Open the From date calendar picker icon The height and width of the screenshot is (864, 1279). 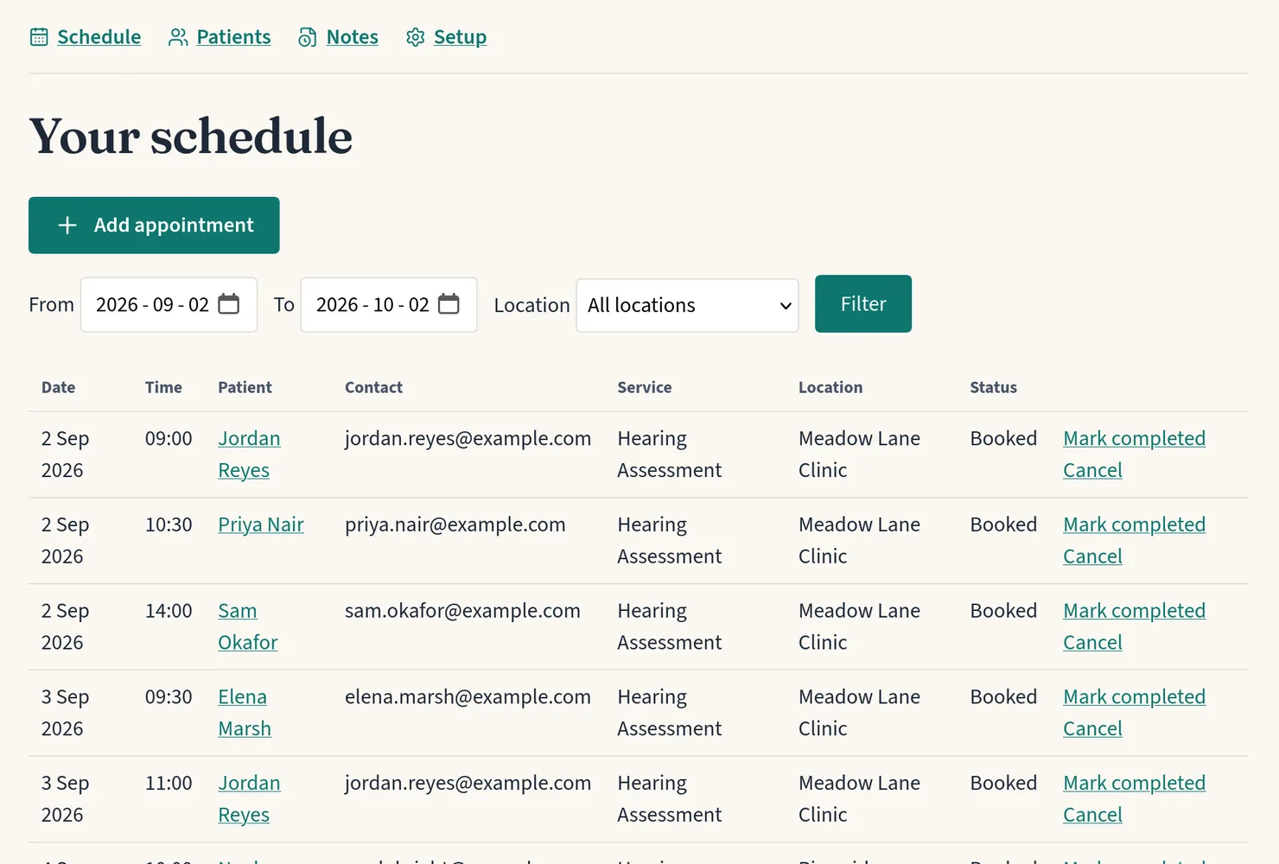[229, 304]
